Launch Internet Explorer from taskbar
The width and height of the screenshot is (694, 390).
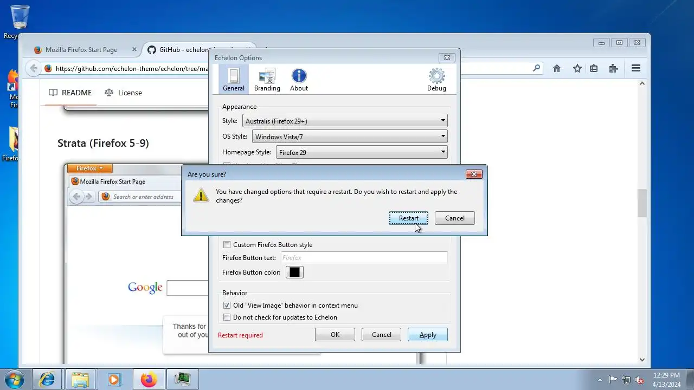tap(47, 379)
